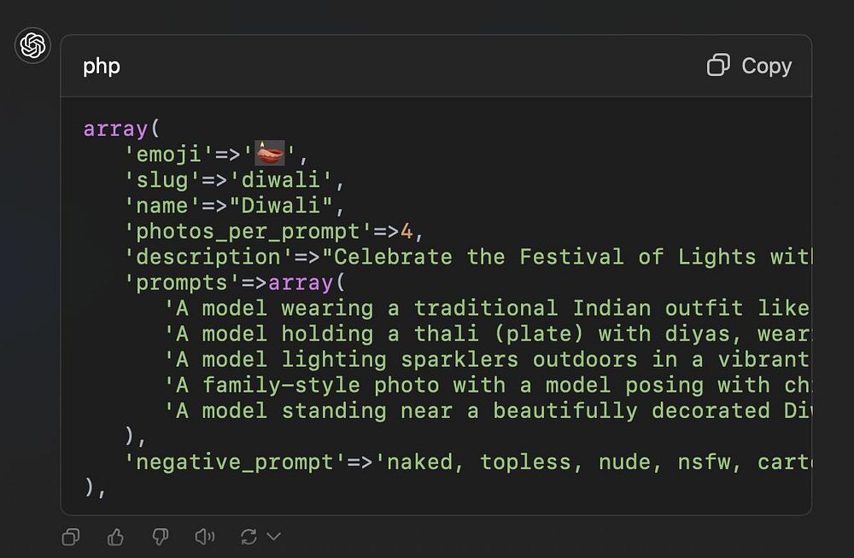Read the response aloud with the speaker icon

(205, 537)
